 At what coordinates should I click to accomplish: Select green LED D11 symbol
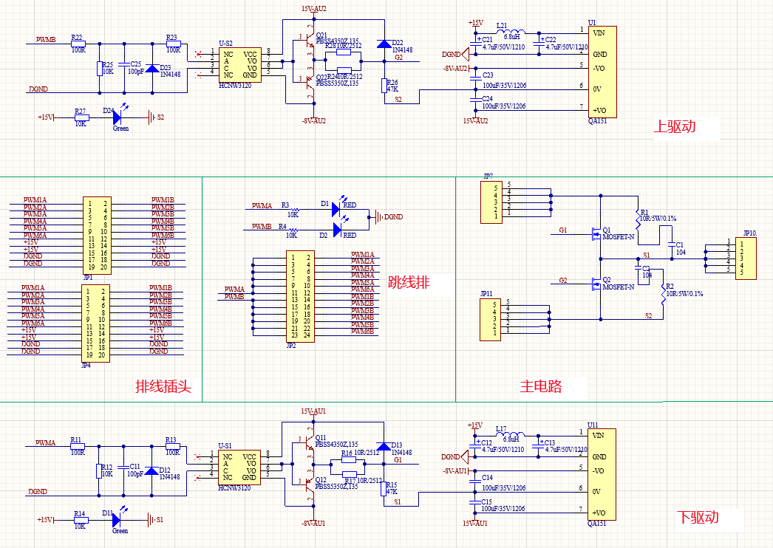(118, 520)
